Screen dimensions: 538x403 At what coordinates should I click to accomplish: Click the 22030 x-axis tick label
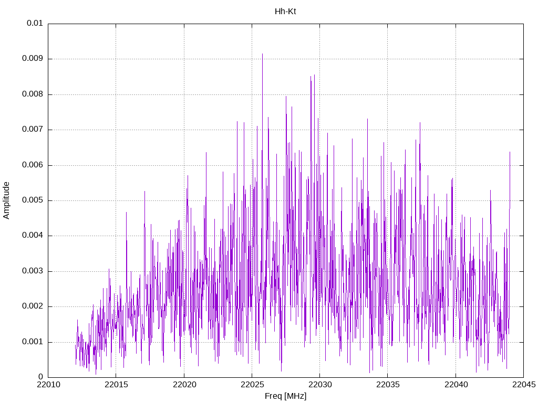coord(320,385)
